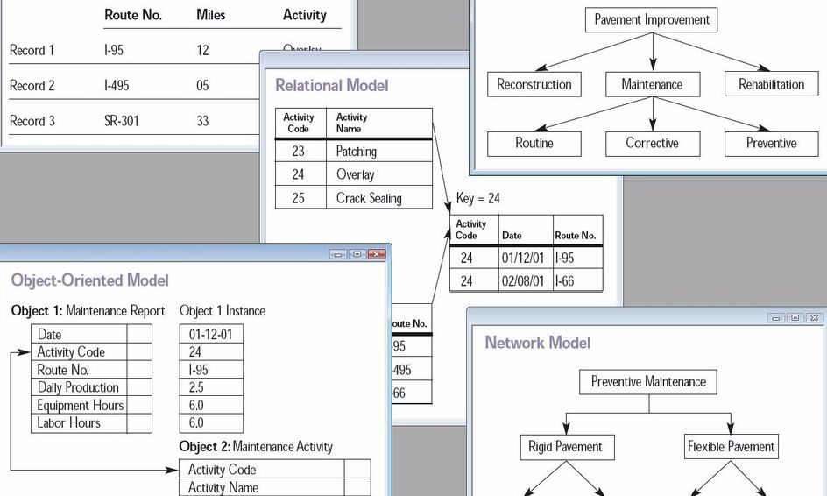Click the Object 1 Instance label
This screenshot has width=827, height=496.
pos(223,311)
